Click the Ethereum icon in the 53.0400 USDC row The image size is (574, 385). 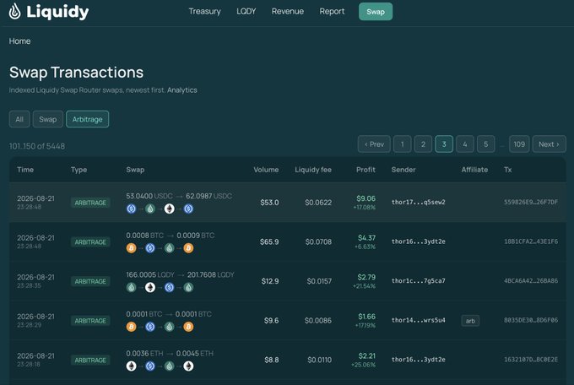pyautogui.click(x=169, y=209)
